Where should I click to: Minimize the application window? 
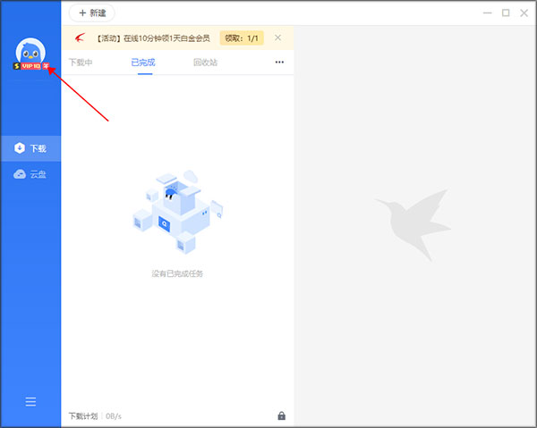(488, 13)
